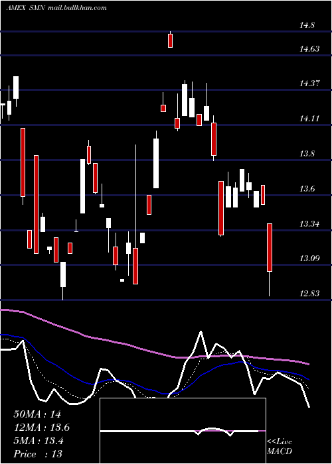This screenshot has height=464, width=332.
Task: Click the 50MA : 14 readout
Action: click(37, 414)
